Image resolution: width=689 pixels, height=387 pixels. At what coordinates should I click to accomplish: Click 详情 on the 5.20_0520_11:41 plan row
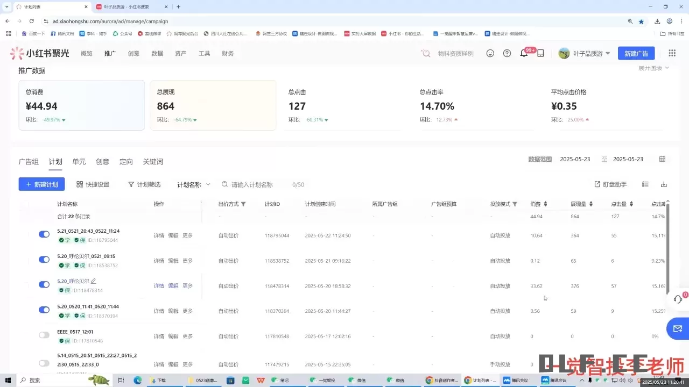158,310
